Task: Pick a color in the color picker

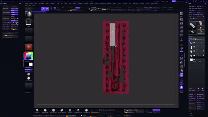Action: click(x=29, y=56)
